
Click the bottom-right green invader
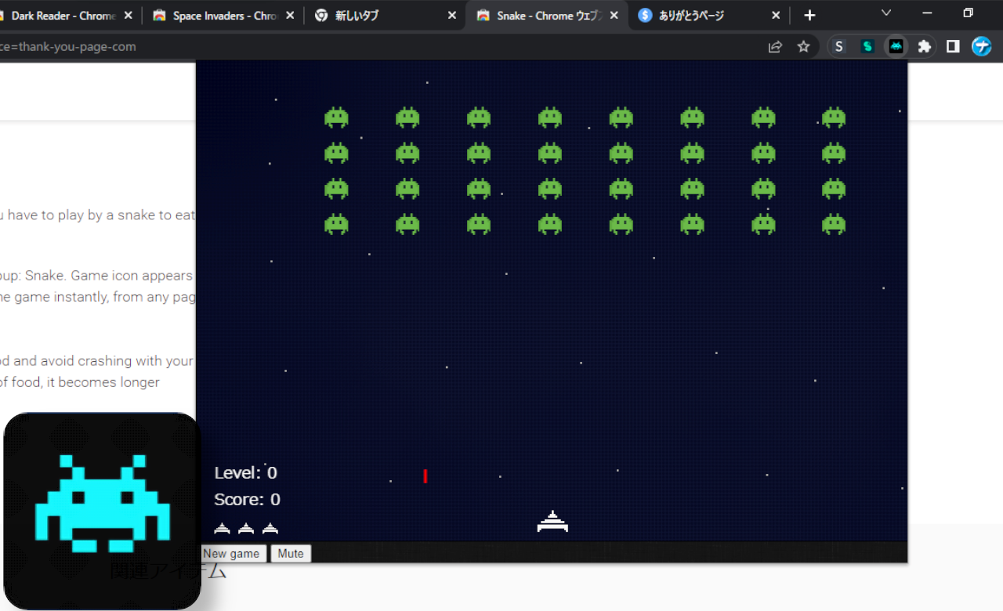834,224
